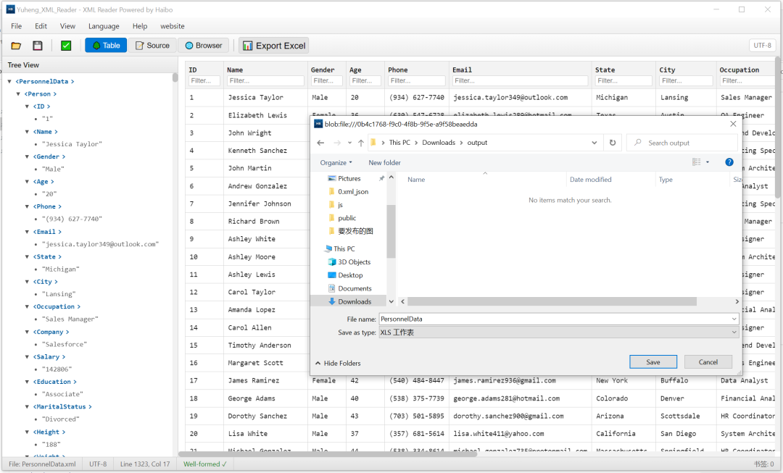The width and height of the screenshot is (783, 473).
Task: Collapse the PersonnelData tree node
Action: click(x=9, y=81)
